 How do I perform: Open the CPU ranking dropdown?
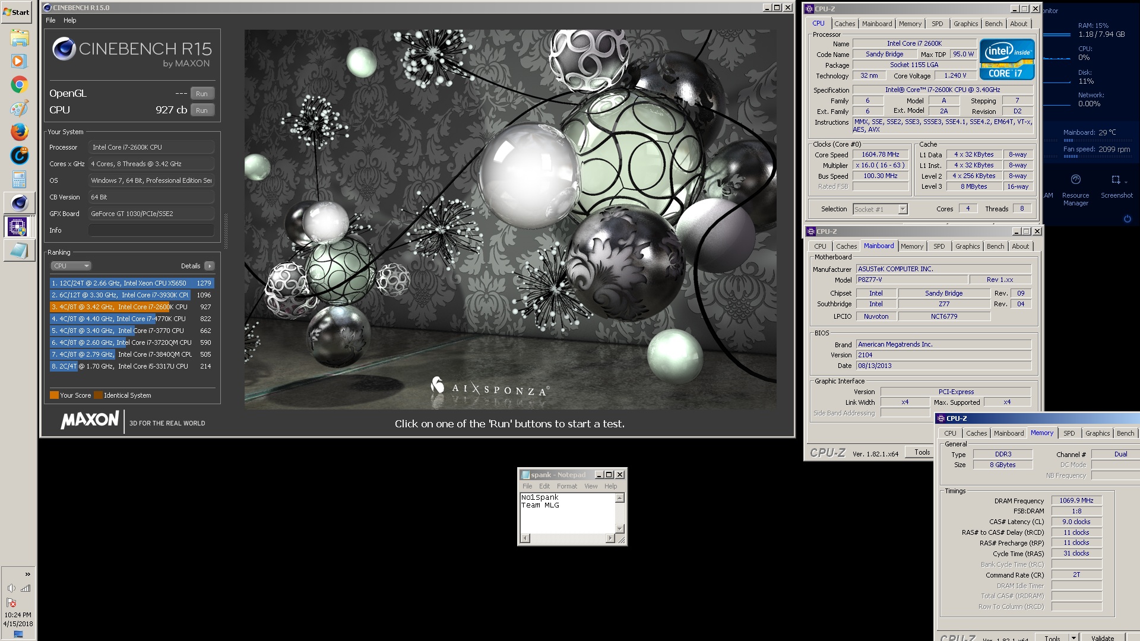71,266
